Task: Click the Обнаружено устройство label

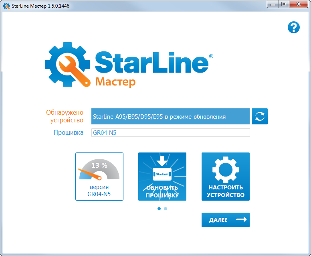Action: tap(65, 116)
